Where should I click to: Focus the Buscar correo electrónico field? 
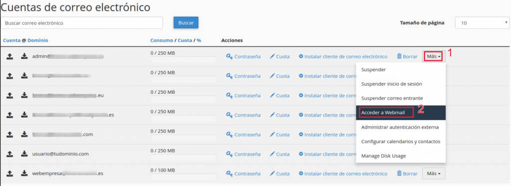click(x=82, y=23)
